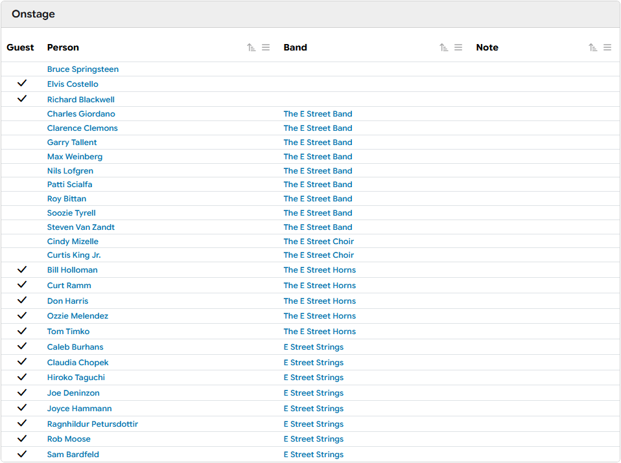Viewport: 621px width, 463px height.
Task: Select the Ragnhildur Petursdottir link
Action: (x=92, y=424)
